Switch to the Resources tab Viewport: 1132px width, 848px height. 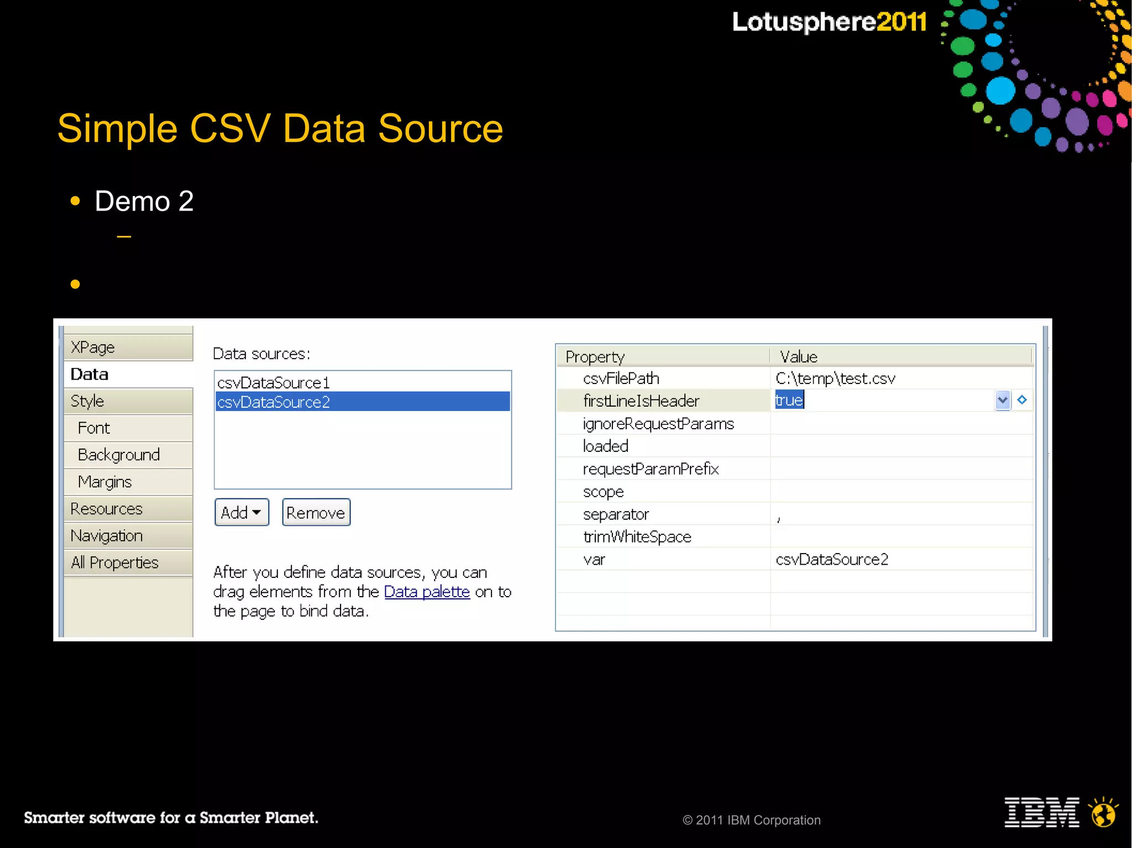(x=128, y=509)
